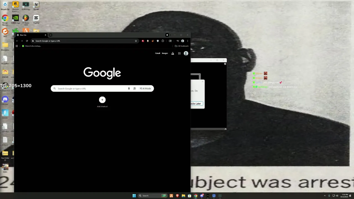Click the taskbar clock showing 7:55 PM
The width and height of the screenshot is (354, 199).
click(345, 196)
